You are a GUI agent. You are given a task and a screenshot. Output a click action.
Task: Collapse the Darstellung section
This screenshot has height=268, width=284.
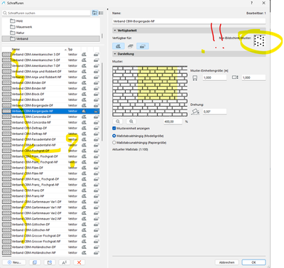point(115,54)
